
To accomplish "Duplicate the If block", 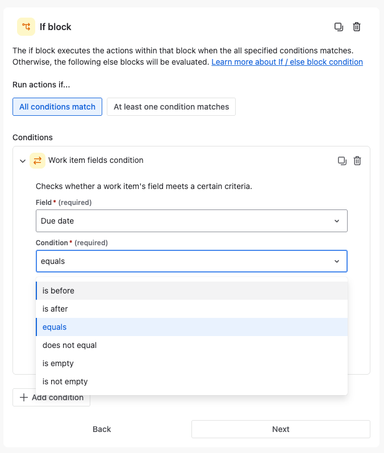I will (339, 27).
